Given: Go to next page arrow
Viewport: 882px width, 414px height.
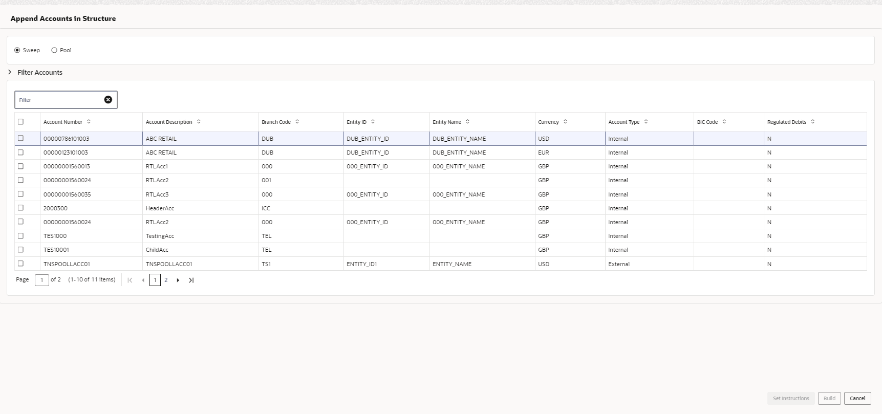Looking at the screenshot, I should tap(178, 280).
